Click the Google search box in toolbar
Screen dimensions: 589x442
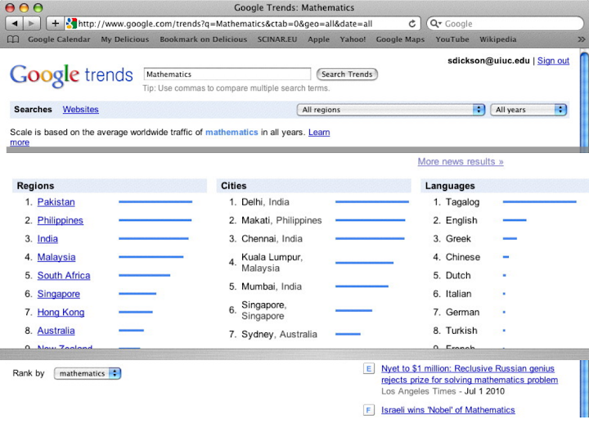point(505,24)
